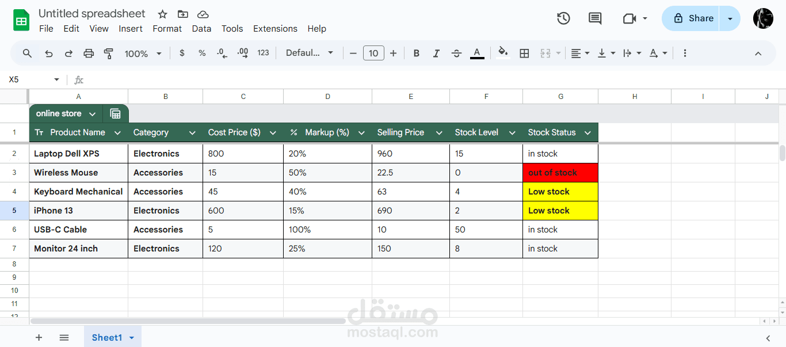Open the three-dot more toolbar options
Image resolution: width=786 pixels, height=347 pixels.
685,53
